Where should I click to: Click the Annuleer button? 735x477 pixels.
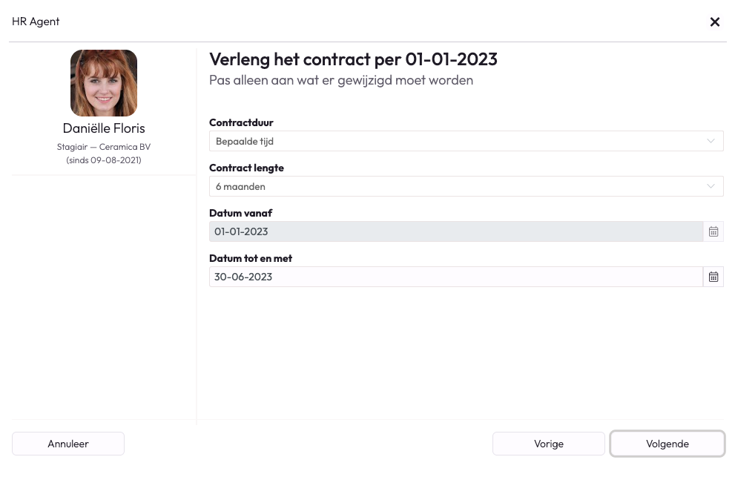68,444
